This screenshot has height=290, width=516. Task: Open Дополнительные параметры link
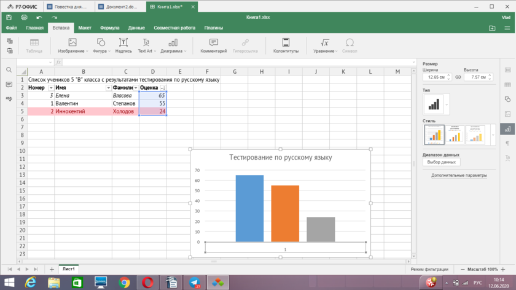click(x=459, y=175)
